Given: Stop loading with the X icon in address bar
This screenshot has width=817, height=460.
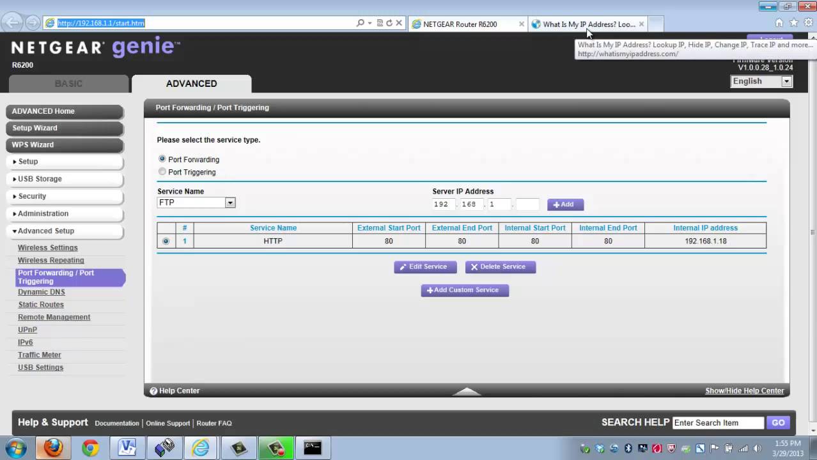Looking at the screenshot, I should point(399,23).
